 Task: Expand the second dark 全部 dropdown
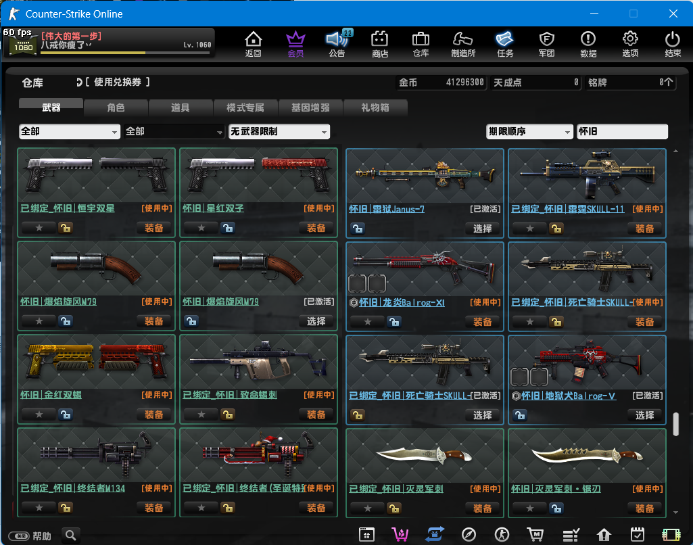(x=174, y=131)
